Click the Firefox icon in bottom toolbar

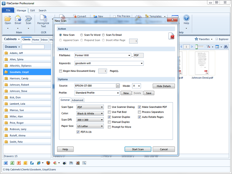(48, 163)
